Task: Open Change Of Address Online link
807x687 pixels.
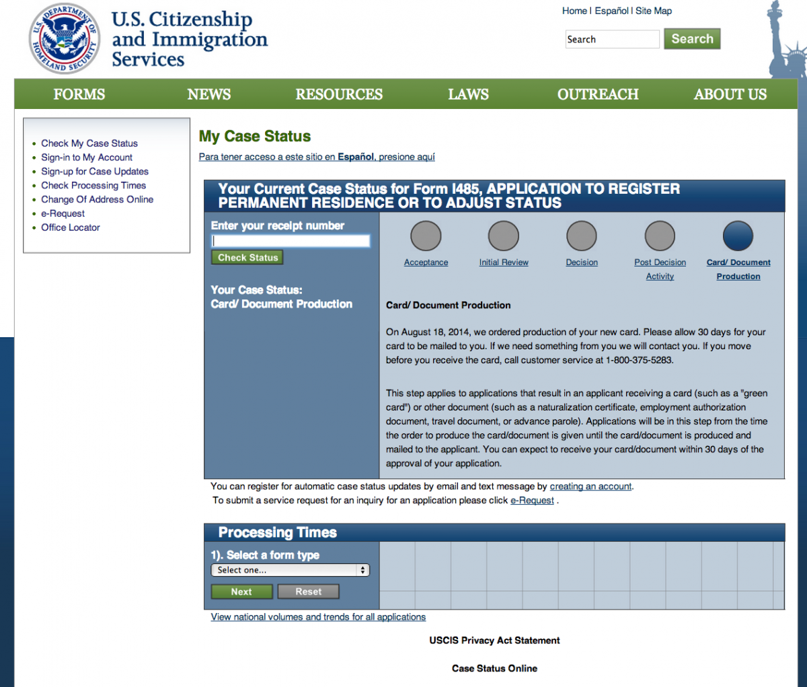Action: coord(97,200)
